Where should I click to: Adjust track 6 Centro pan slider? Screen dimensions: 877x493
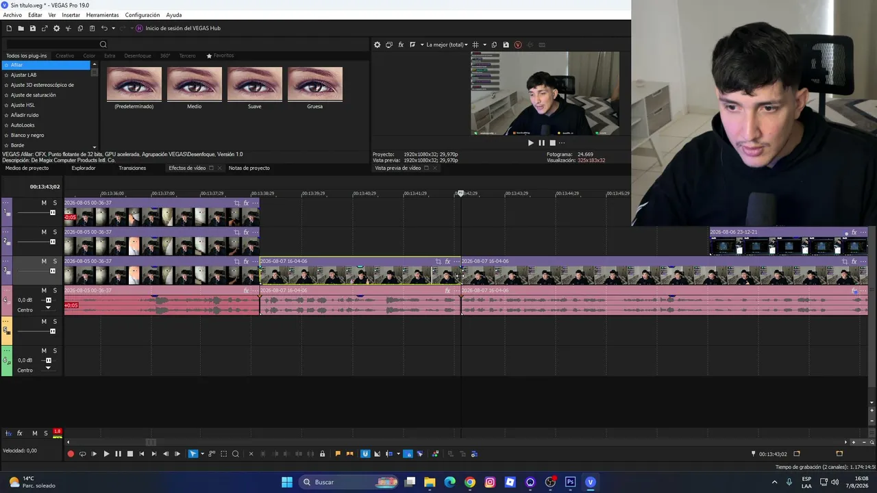[x=48, y=369]
